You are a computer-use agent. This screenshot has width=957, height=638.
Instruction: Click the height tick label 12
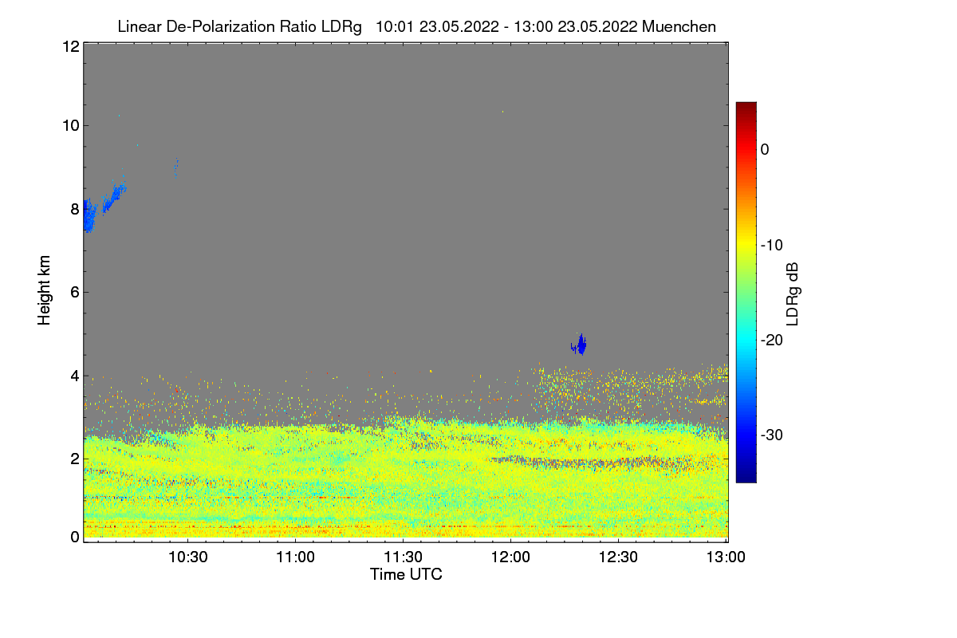pyautogui.click(x=70, y=46)
